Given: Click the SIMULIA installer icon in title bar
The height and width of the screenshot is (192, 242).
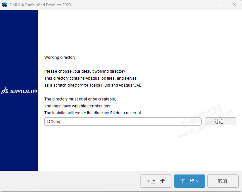Looking at the screenshot, I should tap(5, 5).
